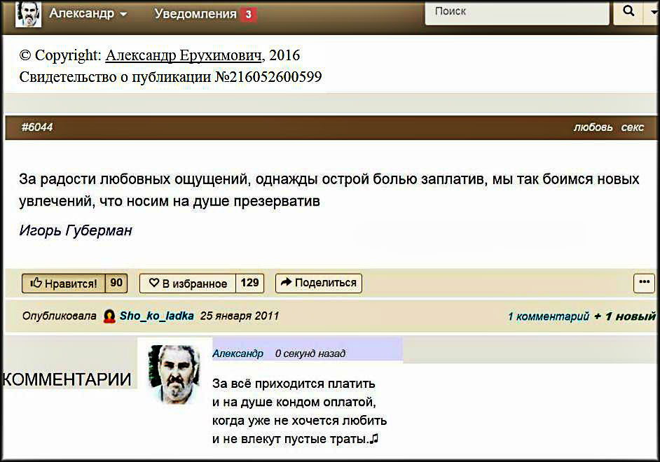This screenshot has width=660, height=462.
Task: Open the three-dots more options button
Action: [644, 283]
